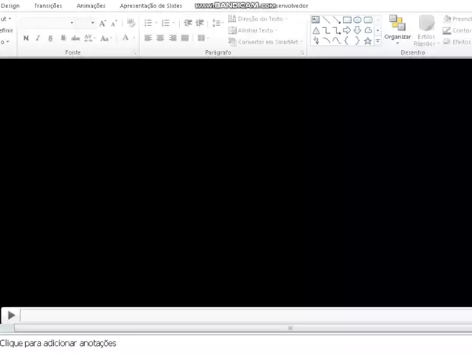Expand the shapes gallery with More arrow
The height and width of the screenshot is (354, 472).
click(378, 41)
